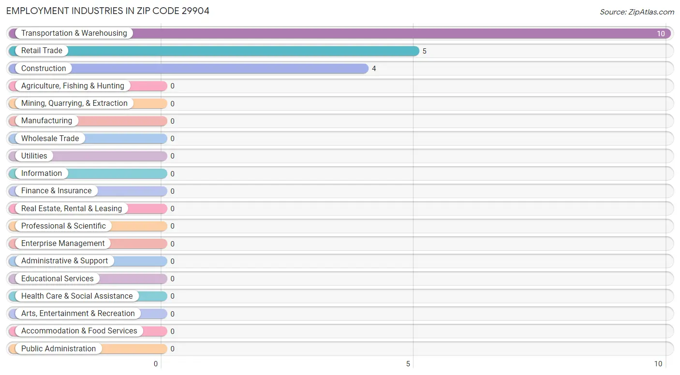Select Finance & Insurance label
This screenshot has height=375, width=680.
(x=56, y=191)
